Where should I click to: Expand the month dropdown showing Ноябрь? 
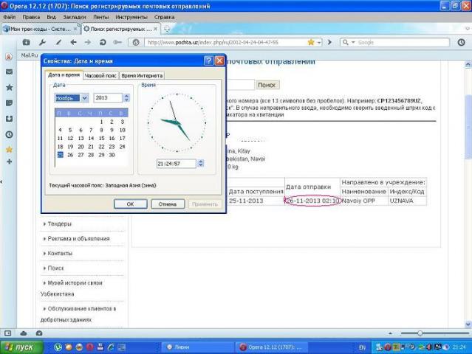click(x=84, y=97)
